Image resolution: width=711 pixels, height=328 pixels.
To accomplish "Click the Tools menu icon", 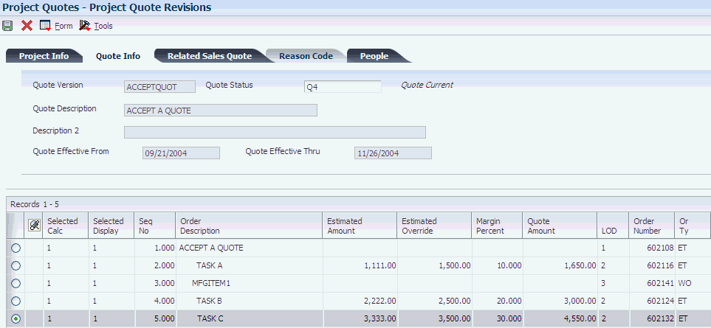I will [84, 26].
